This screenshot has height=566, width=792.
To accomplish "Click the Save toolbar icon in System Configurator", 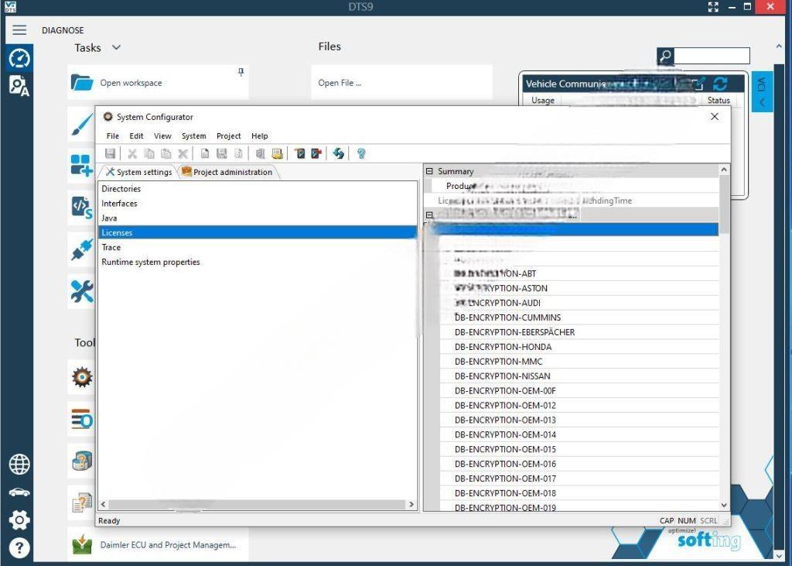I will tap(110, 153).
